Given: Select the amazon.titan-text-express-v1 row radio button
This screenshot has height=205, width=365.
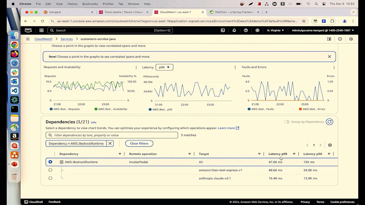Looking at the screenshot, I should click(50, 170).
